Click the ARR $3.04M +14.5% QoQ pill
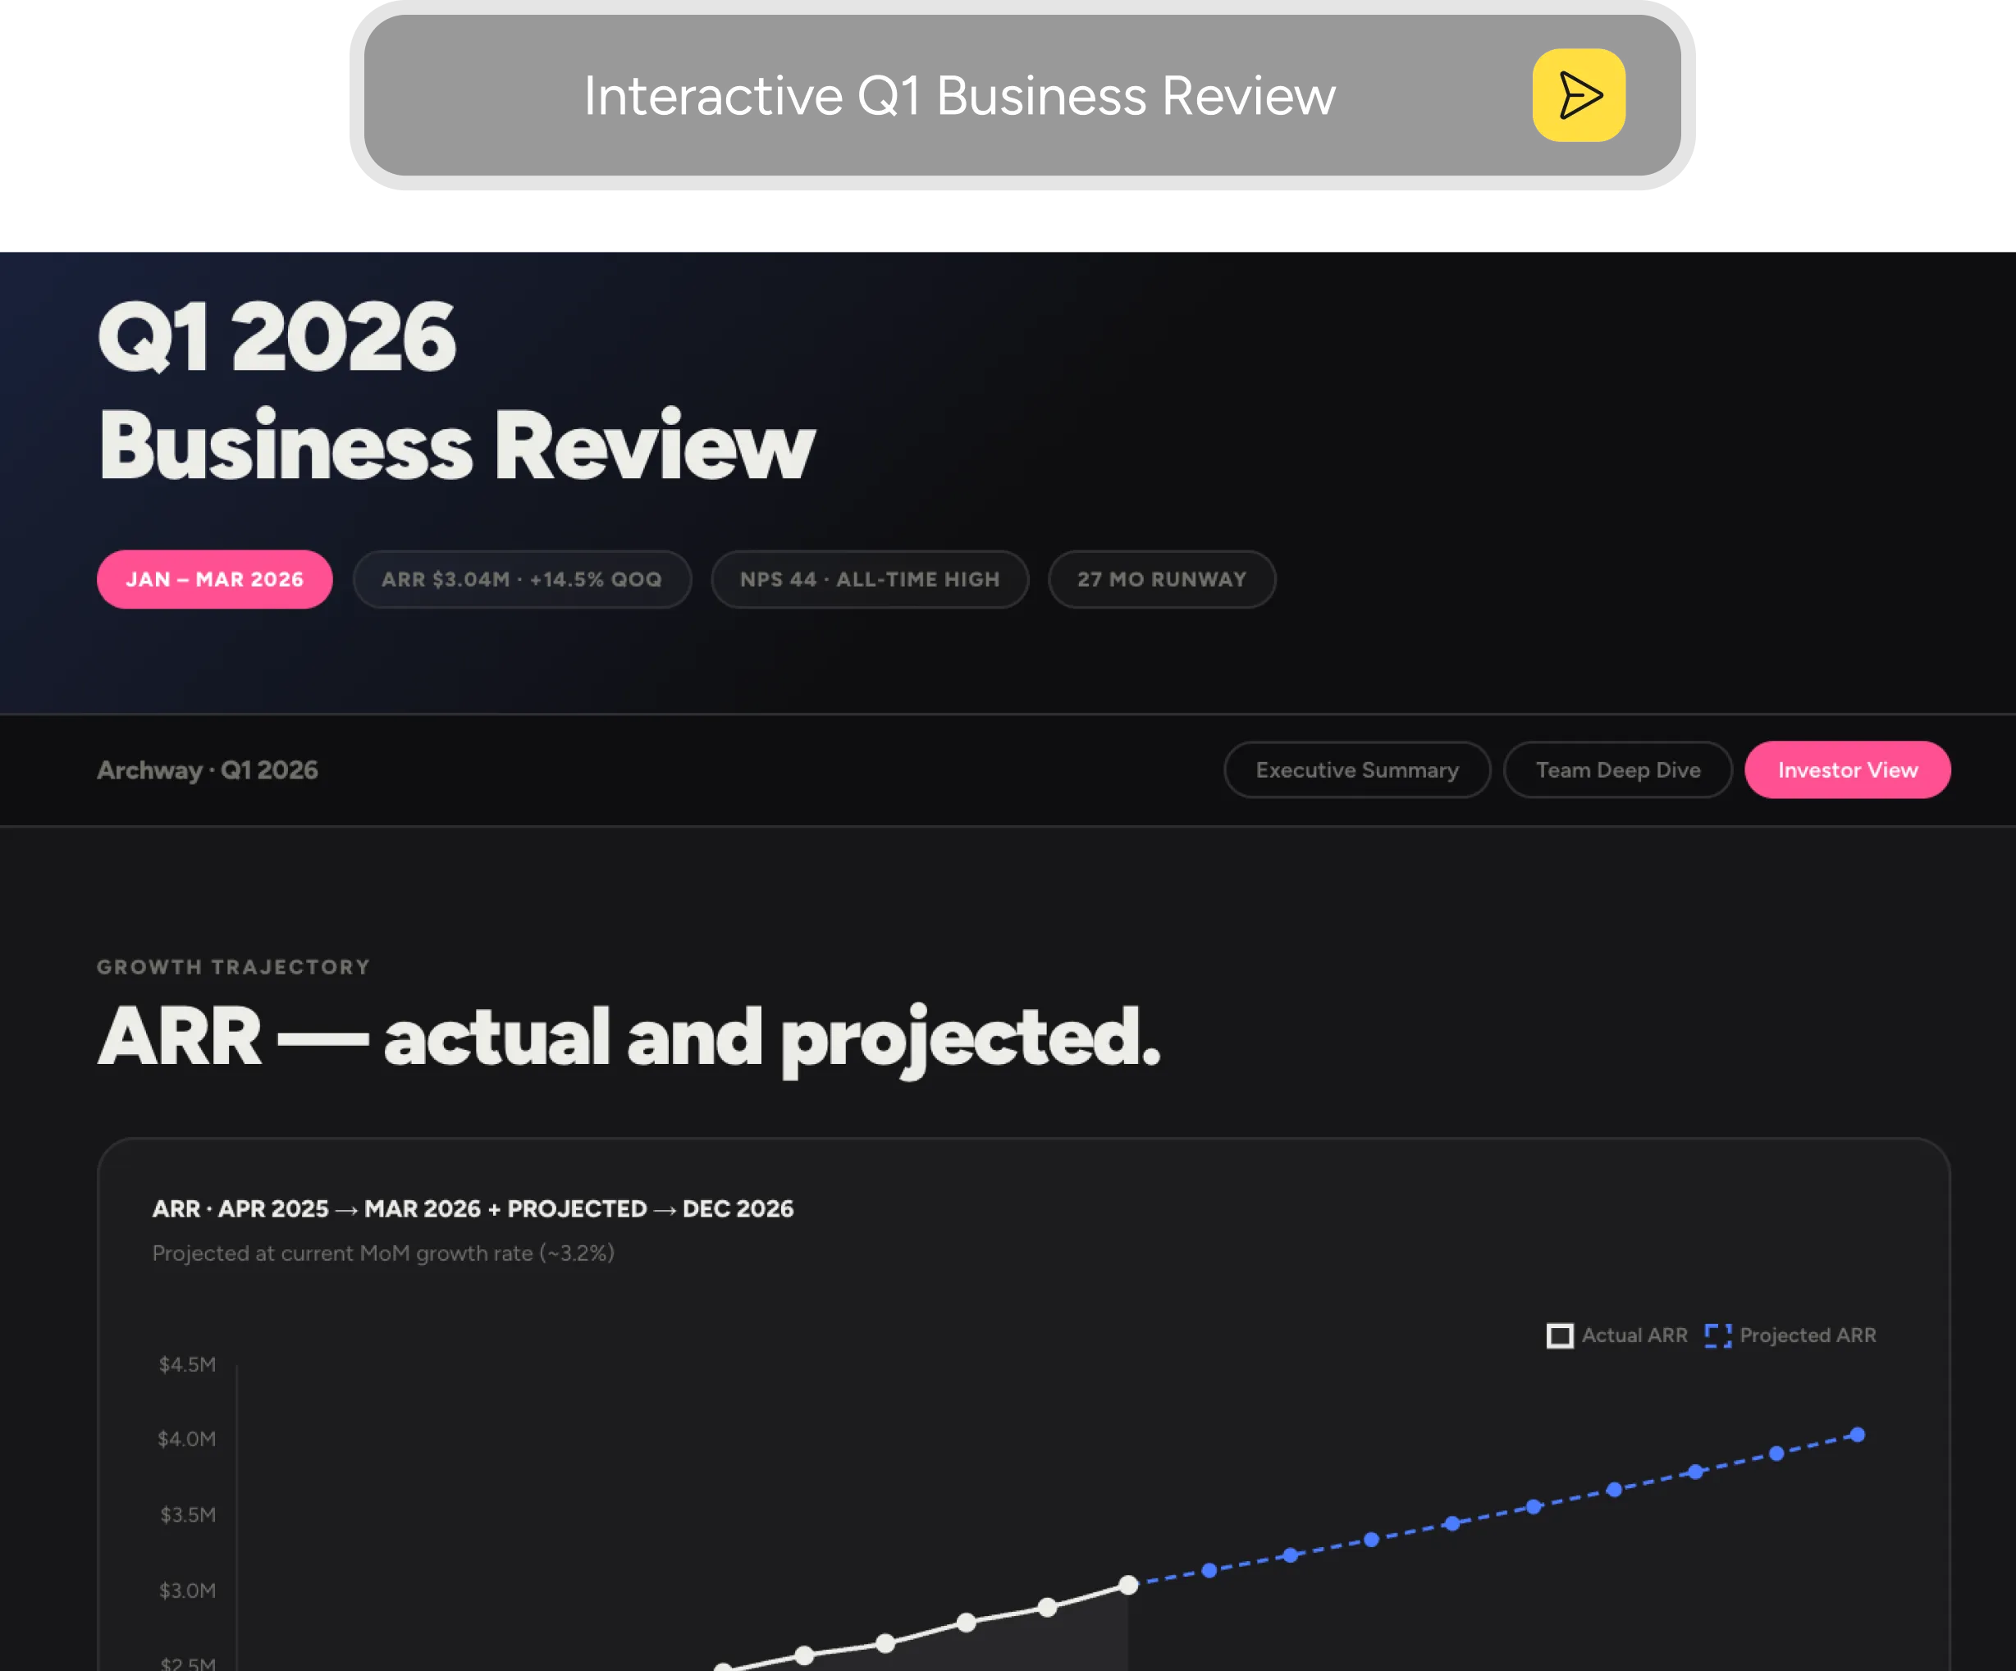 pos(522,579)
